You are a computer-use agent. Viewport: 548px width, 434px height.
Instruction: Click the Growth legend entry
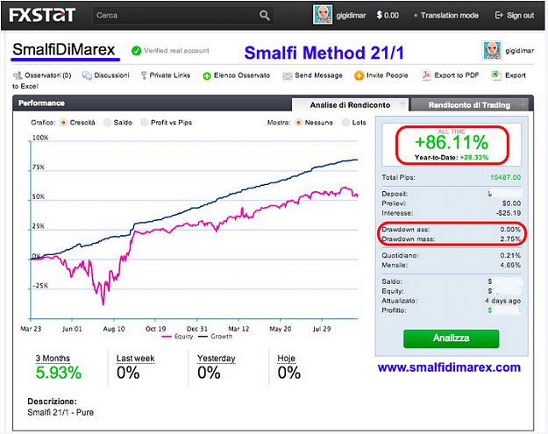coord(216,337)
